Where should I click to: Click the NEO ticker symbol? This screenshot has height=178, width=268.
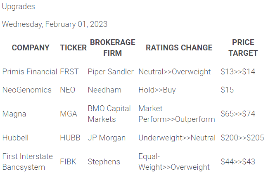click(x=68, y=90)
